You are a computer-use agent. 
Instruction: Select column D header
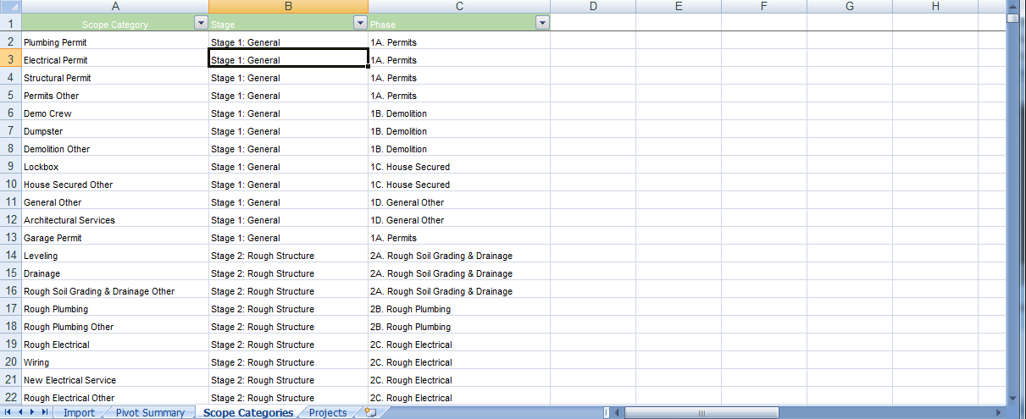[593, 6]
